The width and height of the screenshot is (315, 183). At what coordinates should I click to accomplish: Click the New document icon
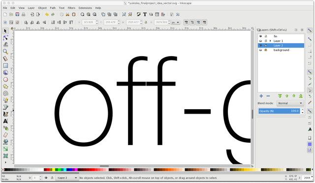click(5, 14)
